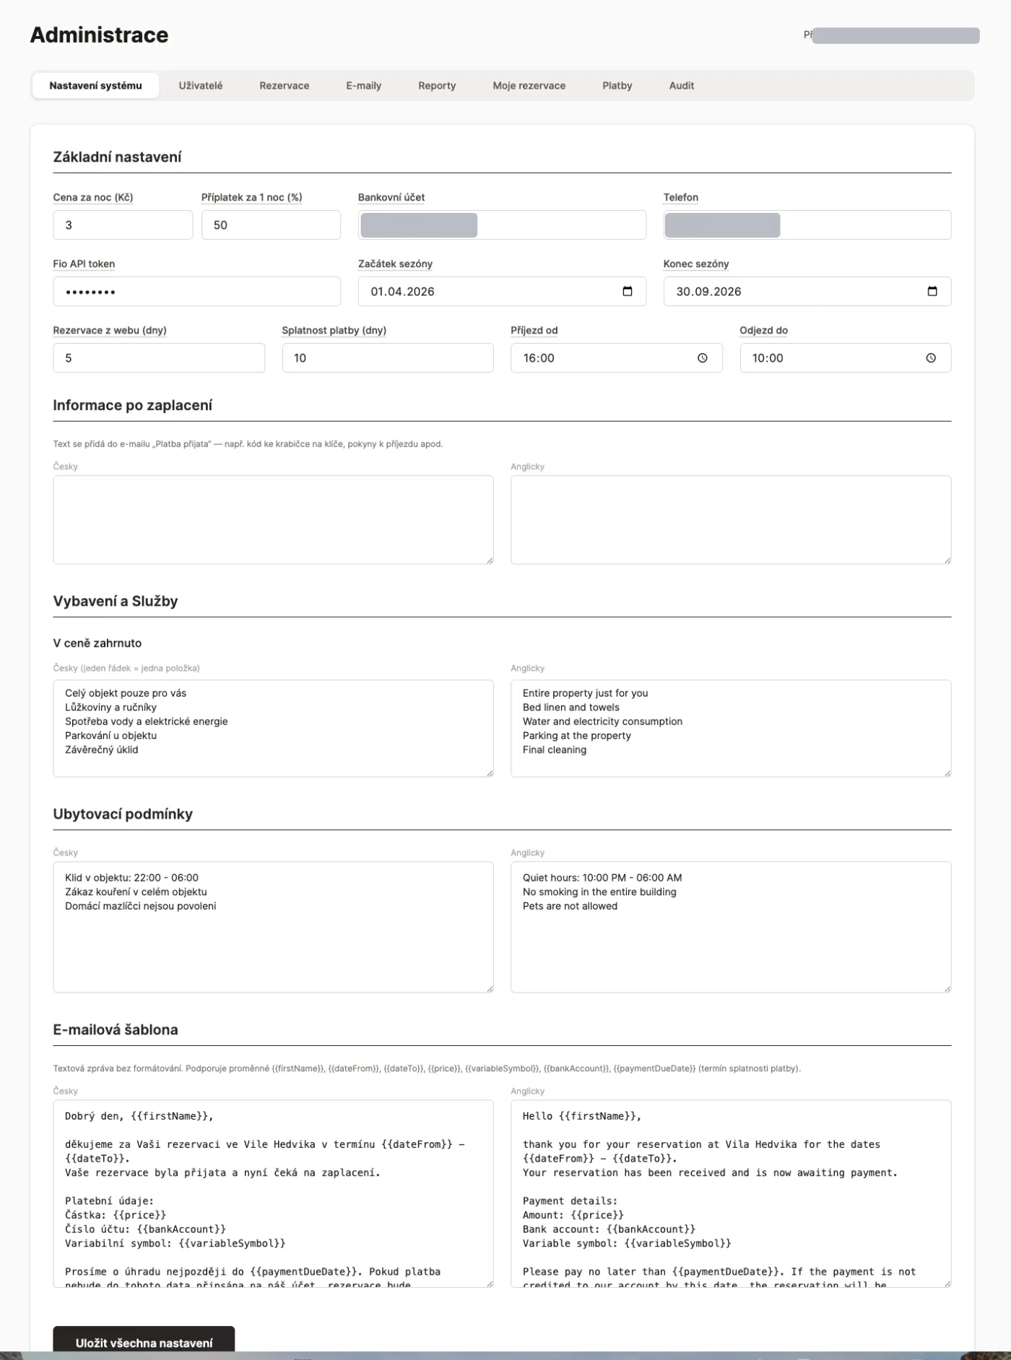
Task: Click the Konec sezóny date 30.09.2026
Action: point(708,292)
